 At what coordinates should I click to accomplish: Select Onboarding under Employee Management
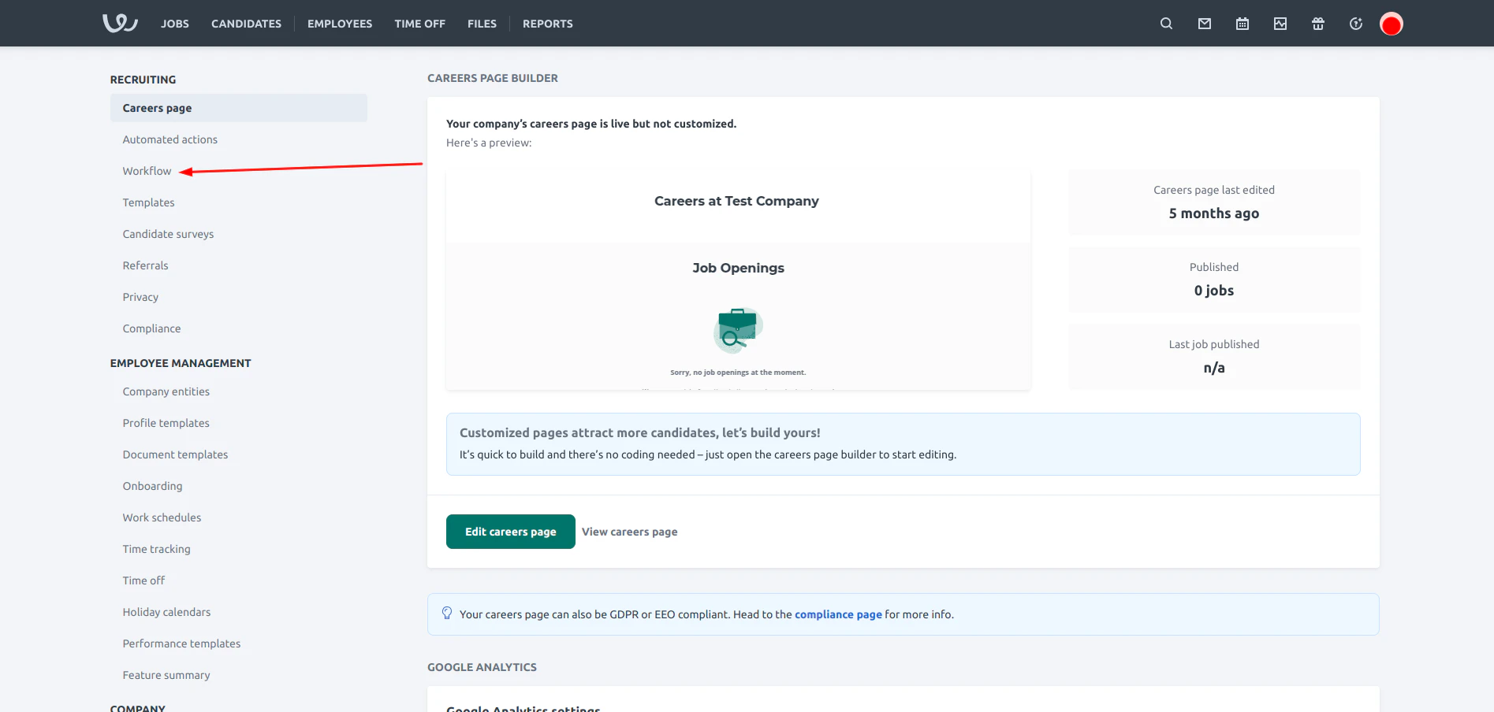coord(152,485)
